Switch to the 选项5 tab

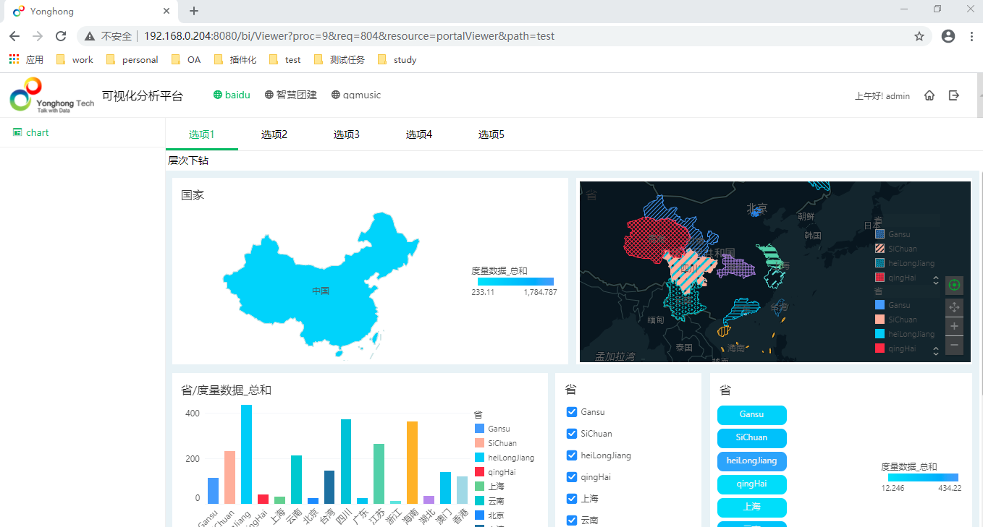pos(491,134)
